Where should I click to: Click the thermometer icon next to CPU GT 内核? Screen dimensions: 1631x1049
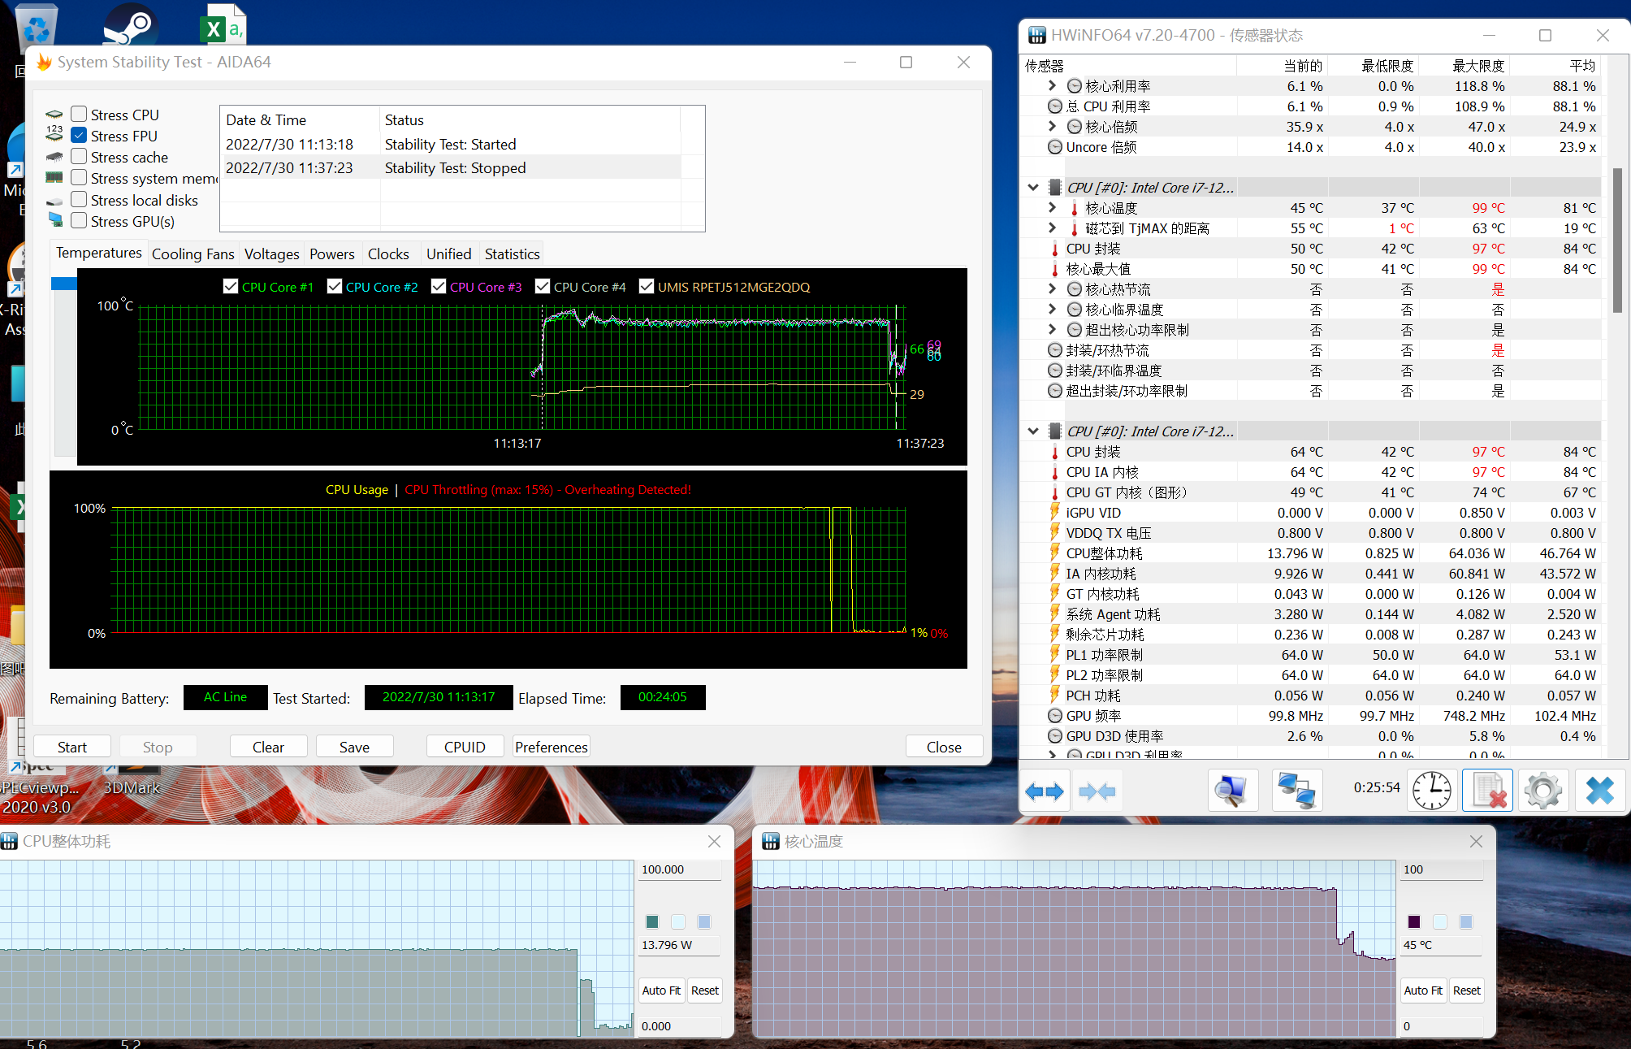click(1054, 492)
